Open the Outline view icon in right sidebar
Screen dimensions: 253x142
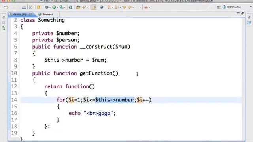click(x=249, y=22)
